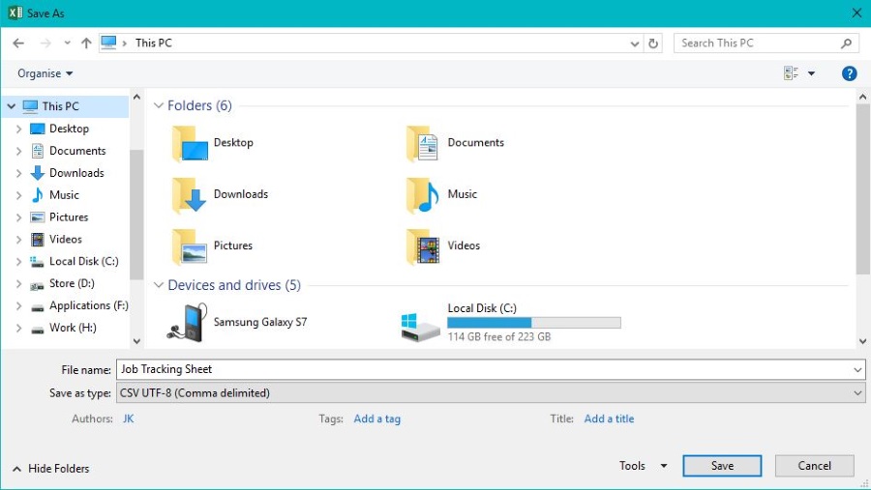Click the Local Disk (C:) tree icon
Viewport: 871px width, 490px height.
click(x=37, y=261)
